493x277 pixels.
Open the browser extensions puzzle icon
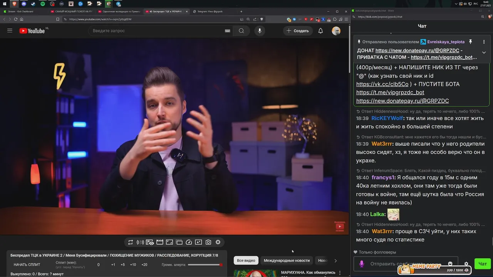pyautogui.click(x=335, y=19)
